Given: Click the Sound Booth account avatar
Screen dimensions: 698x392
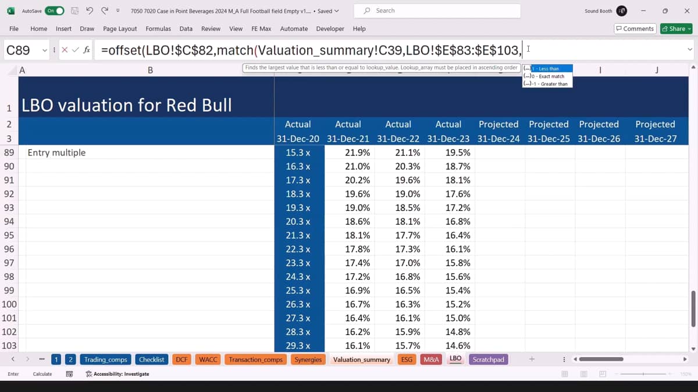Looking at the screenshot, I should click(x=621, y=11).
